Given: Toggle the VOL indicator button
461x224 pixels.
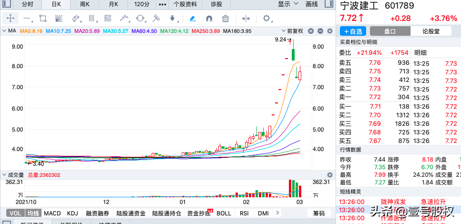Looking at the screenshot, I should (15, 214).
